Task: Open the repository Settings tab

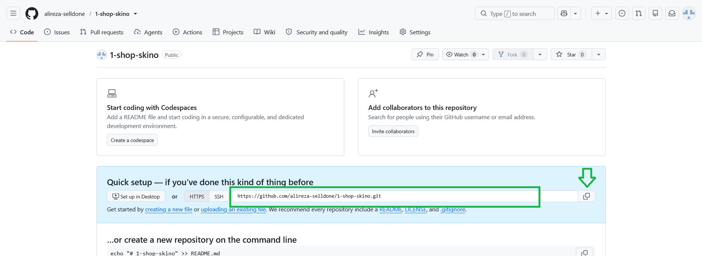Action: pyautogui.click(x=415, y=32)
